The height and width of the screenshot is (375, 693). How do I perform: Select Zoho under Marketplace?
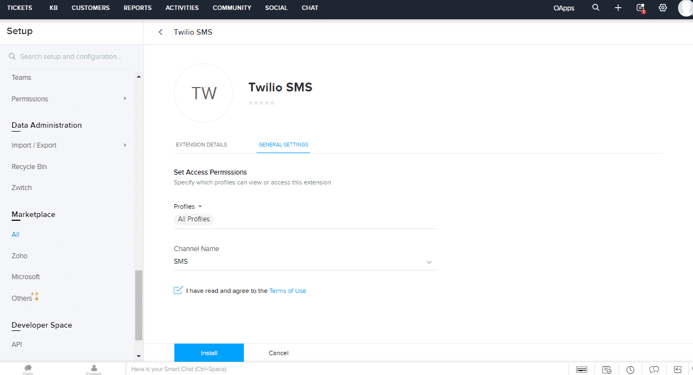tap(19, 256)
